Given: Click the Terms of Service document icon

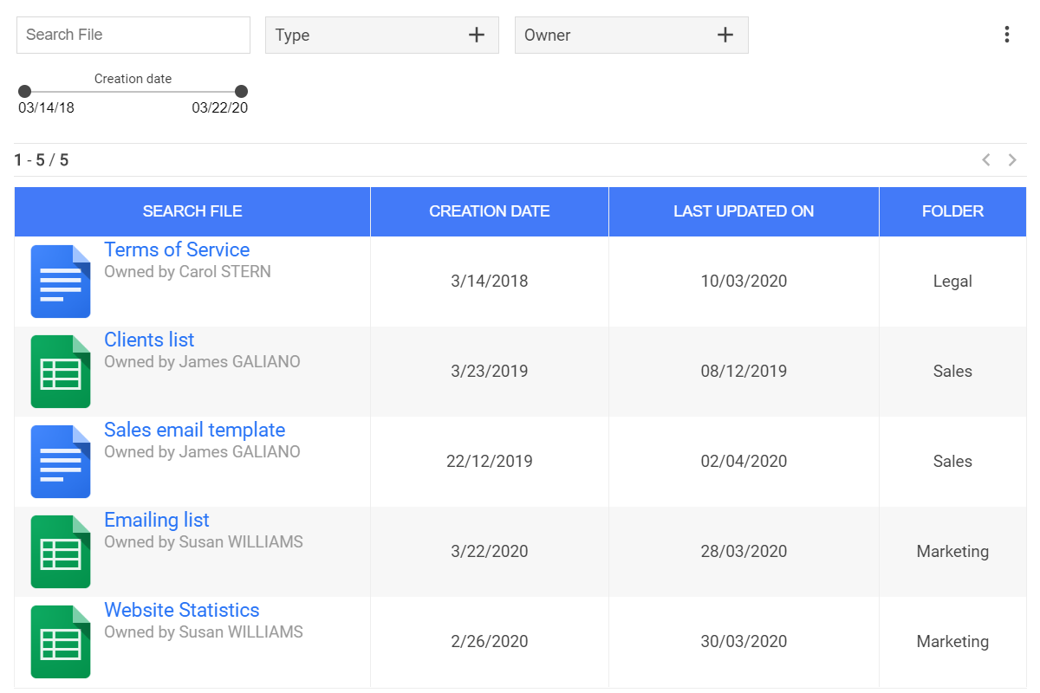Looking at the screenshot, I should pos(61,282).
